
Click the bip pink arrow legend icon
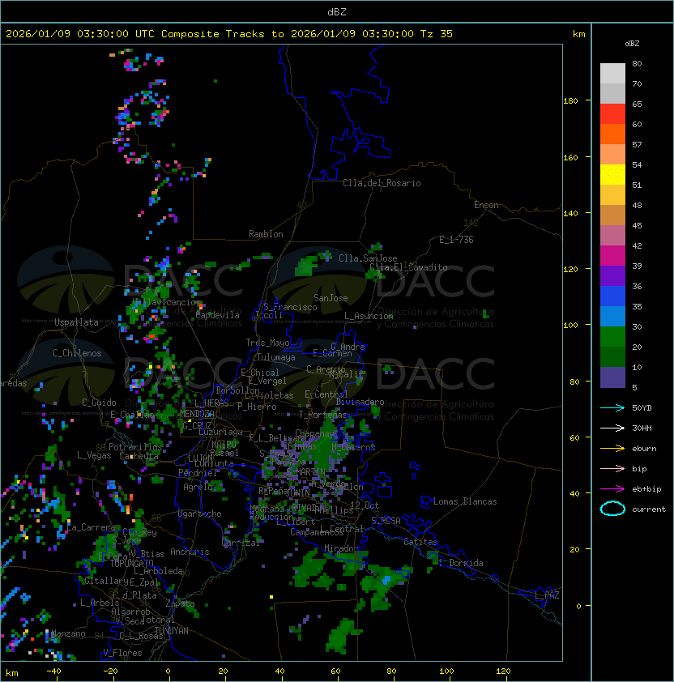612,468
